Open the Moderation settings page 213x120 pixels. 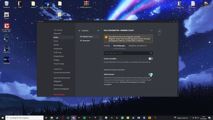click(63, 49)
